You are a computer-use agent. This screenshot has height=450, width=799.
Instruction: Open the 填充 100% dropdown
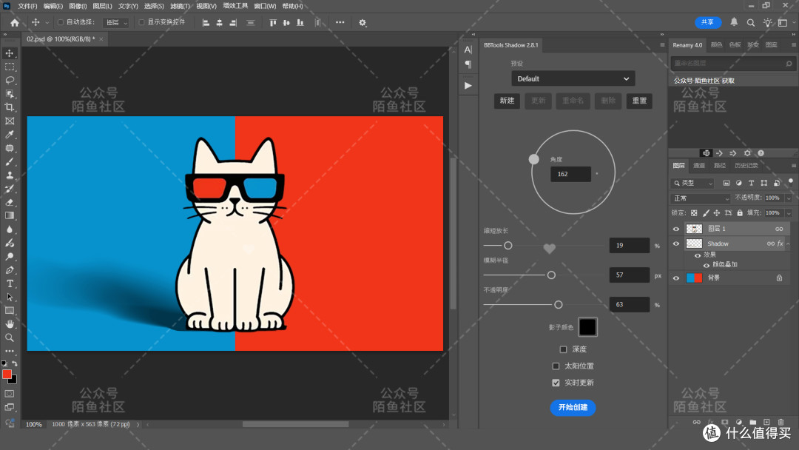(789, 213)
